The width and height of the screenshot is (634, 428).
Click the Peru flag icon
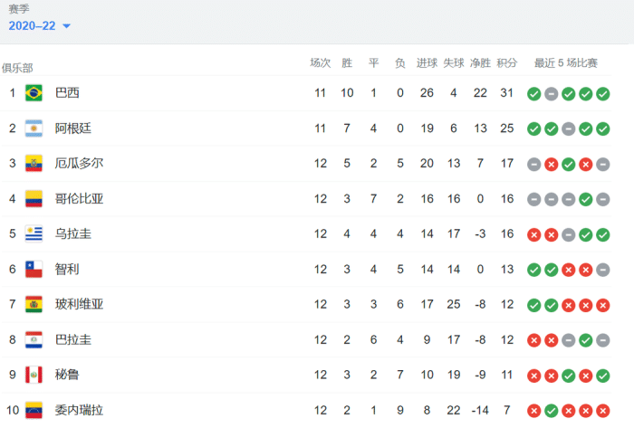(x=34, y=374)
